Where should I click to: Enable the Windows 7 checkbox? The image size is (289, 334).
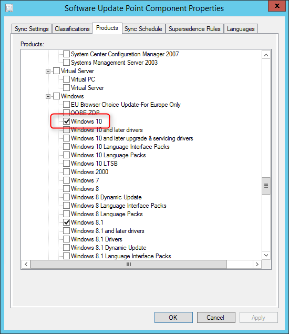click(x=66, y=180)
